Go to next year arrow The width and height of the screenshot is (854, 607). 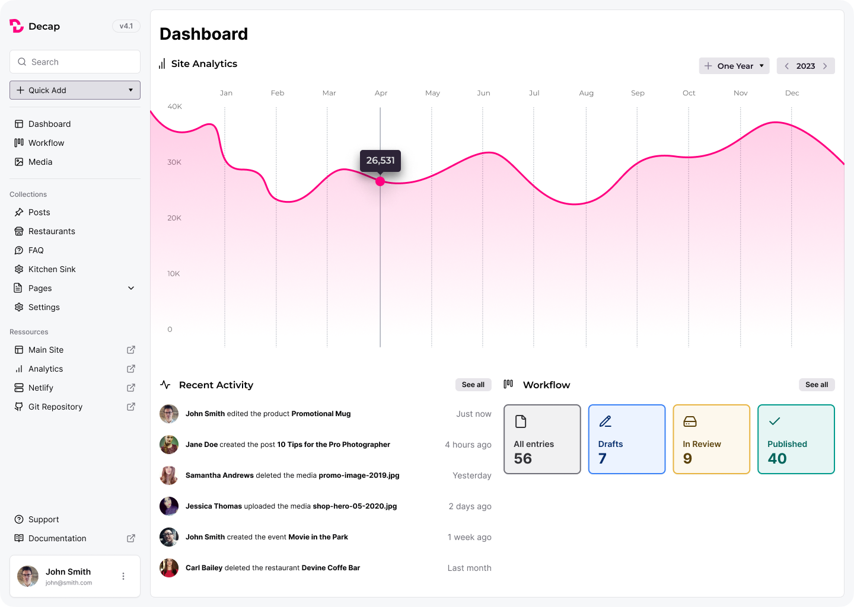point(825,66)
